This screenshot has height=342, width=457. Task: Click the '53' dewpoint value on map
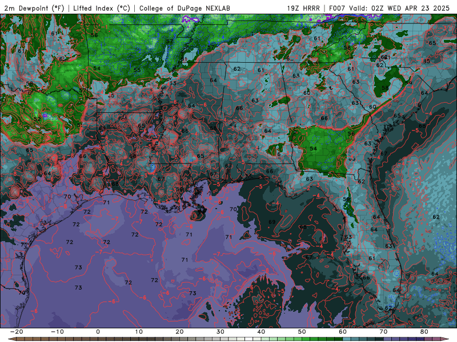(173, 83)
